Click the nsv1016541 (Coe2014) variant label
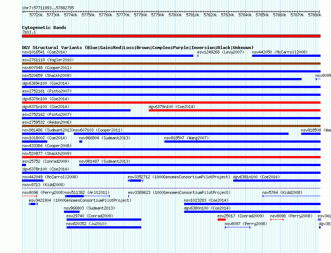Image resolution: width=331 pixels, height=253 pixels. pos(45,52)
